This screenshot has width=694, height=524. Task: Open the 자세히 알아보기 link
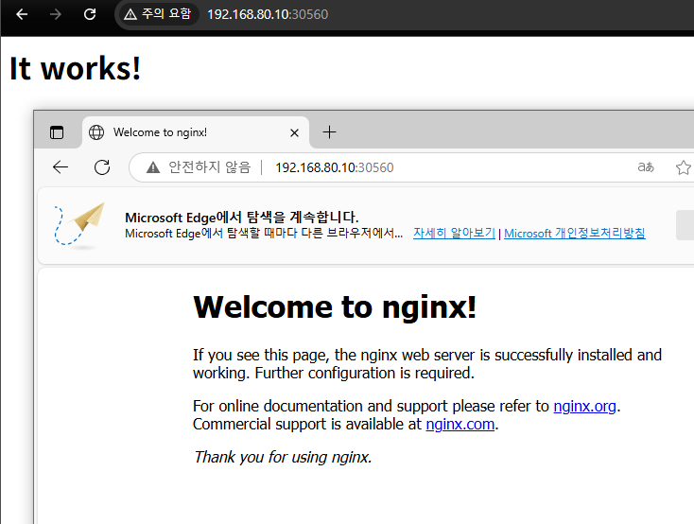click(454, 233)
